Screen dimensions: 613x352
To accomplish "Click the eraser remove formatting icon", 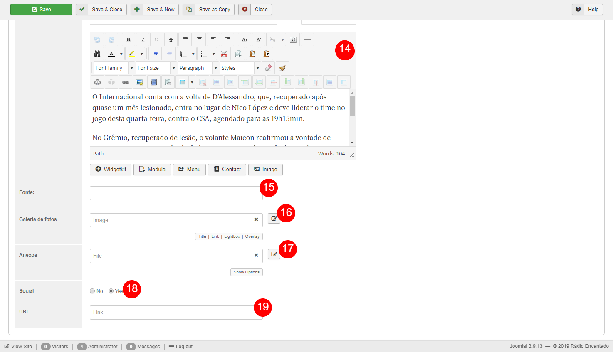I will pos(268,68).
